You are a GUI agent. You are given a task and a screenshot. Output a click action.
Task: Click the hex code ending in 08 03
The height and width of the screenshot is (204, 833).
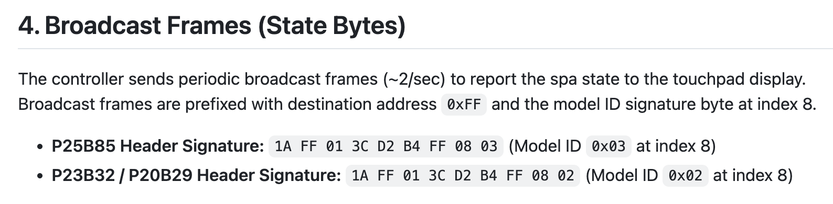386,146
